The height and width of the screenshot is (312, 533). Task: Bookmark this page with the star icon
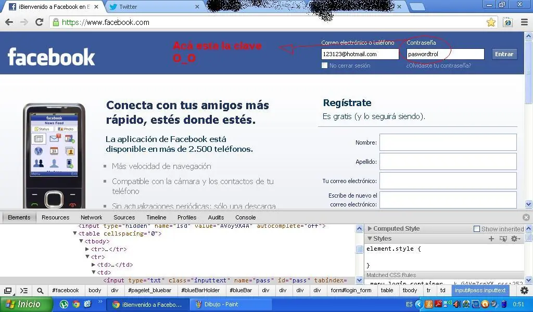tap(491, 22)
